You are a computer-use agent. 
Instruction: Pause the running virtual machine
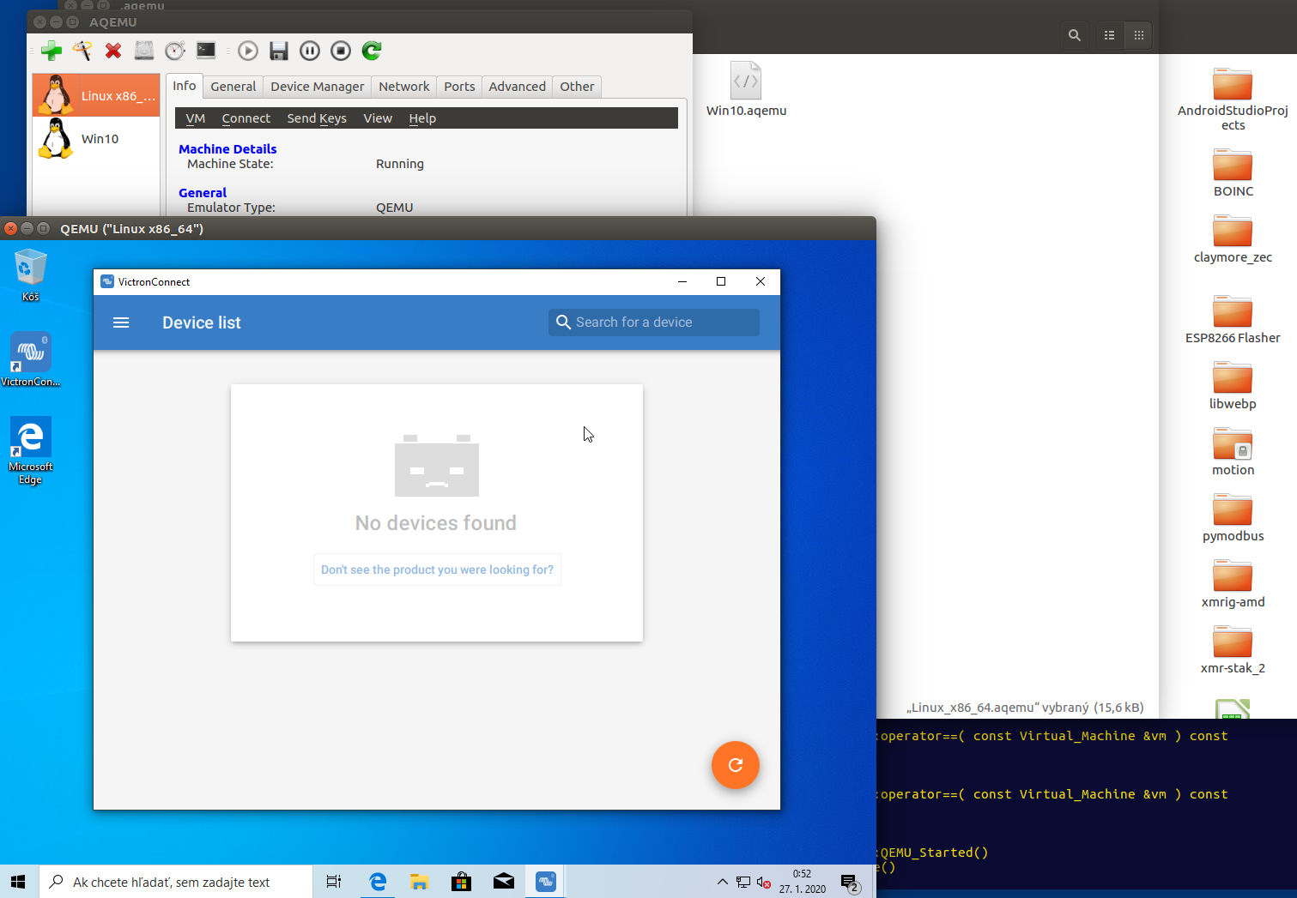click(x=310, y=51)
